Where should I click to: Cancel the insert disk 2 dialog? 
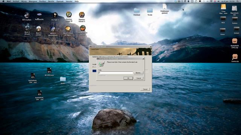tap(139, 78)
